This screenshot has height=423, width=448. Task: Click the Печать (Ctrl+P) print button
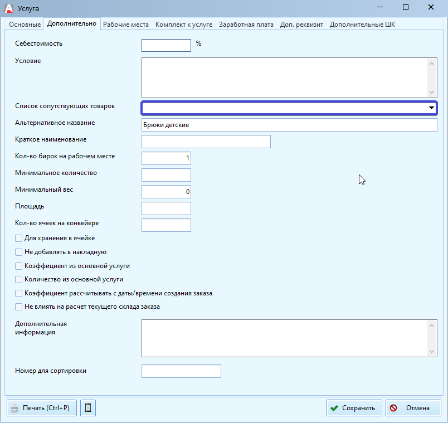(x=42, y=408)
